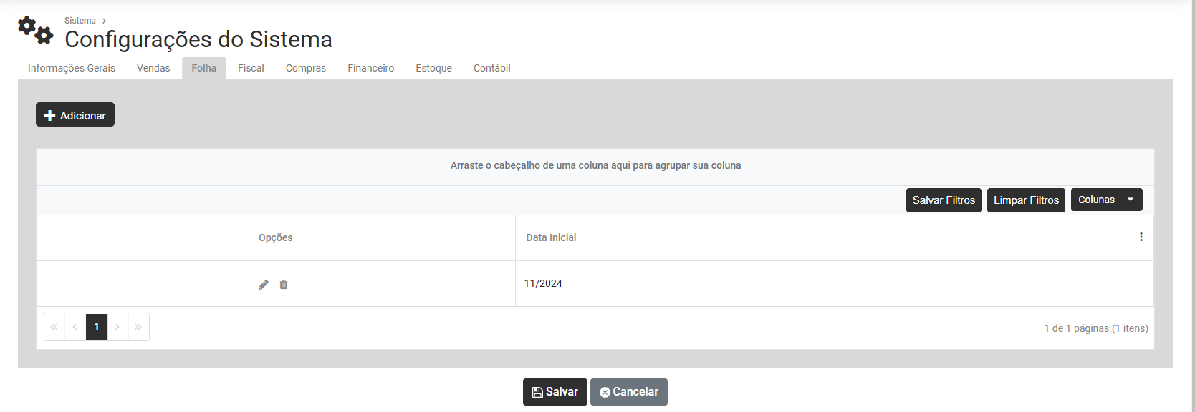Click Salvar Filtros button
Image resolution: width=1195 pixels, height=412 pixels.
pos(944,200)
